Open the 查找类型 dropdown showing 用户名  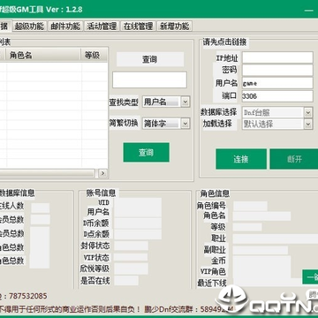tap(166, 102)
